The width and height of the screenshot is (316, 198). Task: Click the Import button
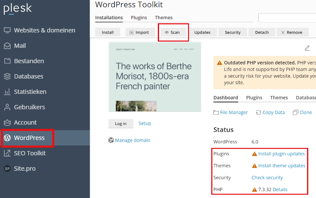pyautogui.click(x=140, y=32)
